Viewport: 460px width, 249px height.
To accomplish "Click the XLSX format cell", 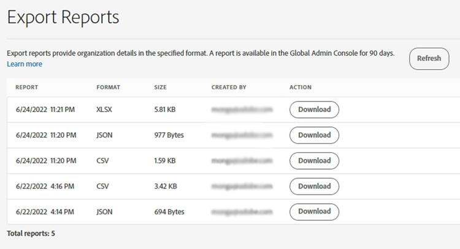I will point(104,110).
